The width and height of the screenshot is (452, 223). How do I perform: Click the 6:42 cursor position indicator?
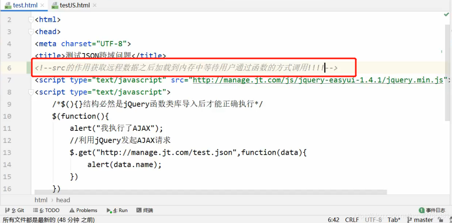click(x=333, y=220)
